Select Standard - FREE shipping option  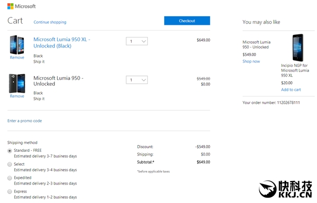[x=10, y=151]
